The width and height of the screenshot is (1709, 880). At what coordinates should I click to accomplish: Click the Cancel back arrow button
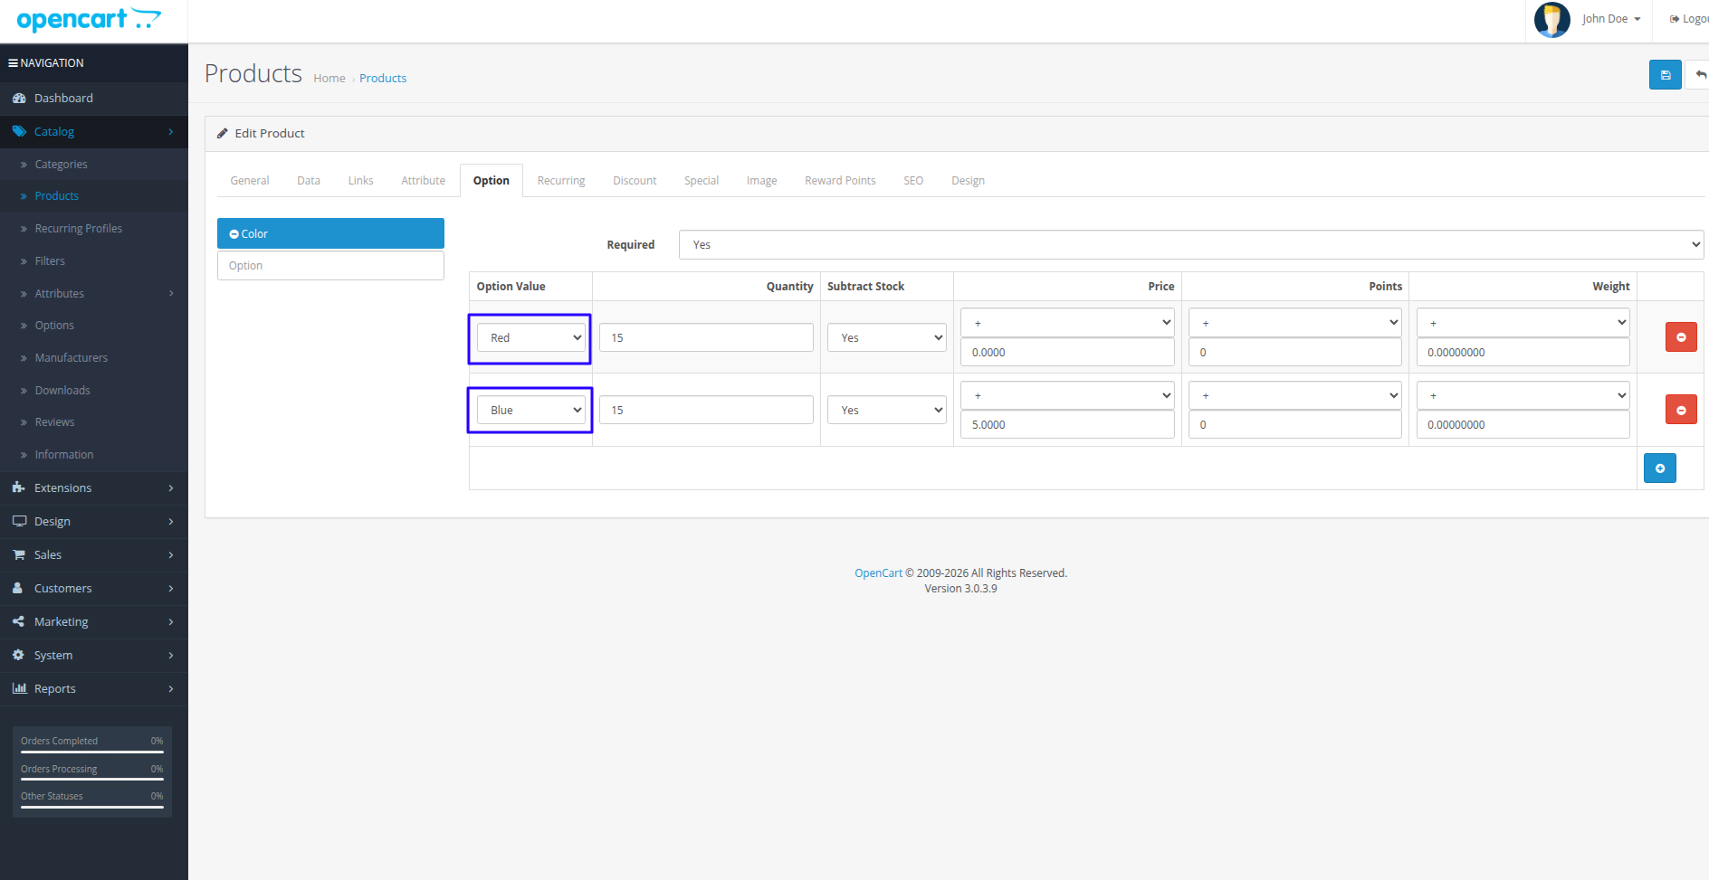pos(1699,75)
